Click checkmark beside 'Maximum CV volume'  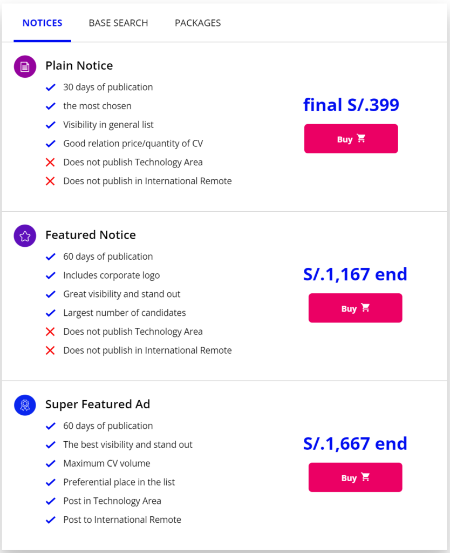(51, 463)
